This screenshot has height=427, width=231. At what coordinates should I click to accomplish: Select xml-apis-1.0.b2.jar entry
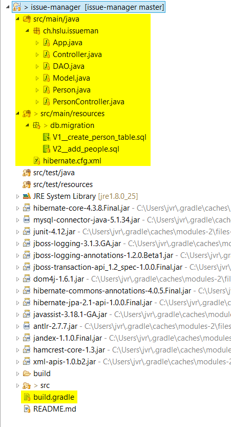pyautogui.click(x=65, y=362)
